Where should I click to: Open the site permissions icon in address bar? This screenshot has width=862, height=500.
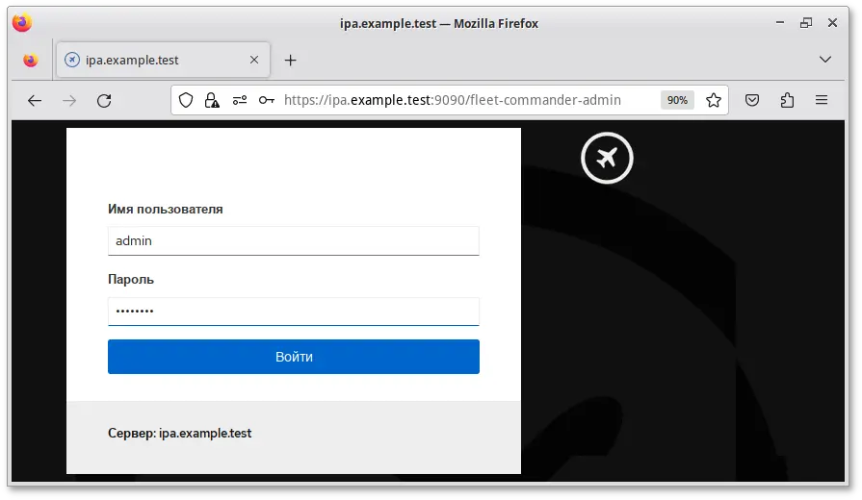(239, 100)
